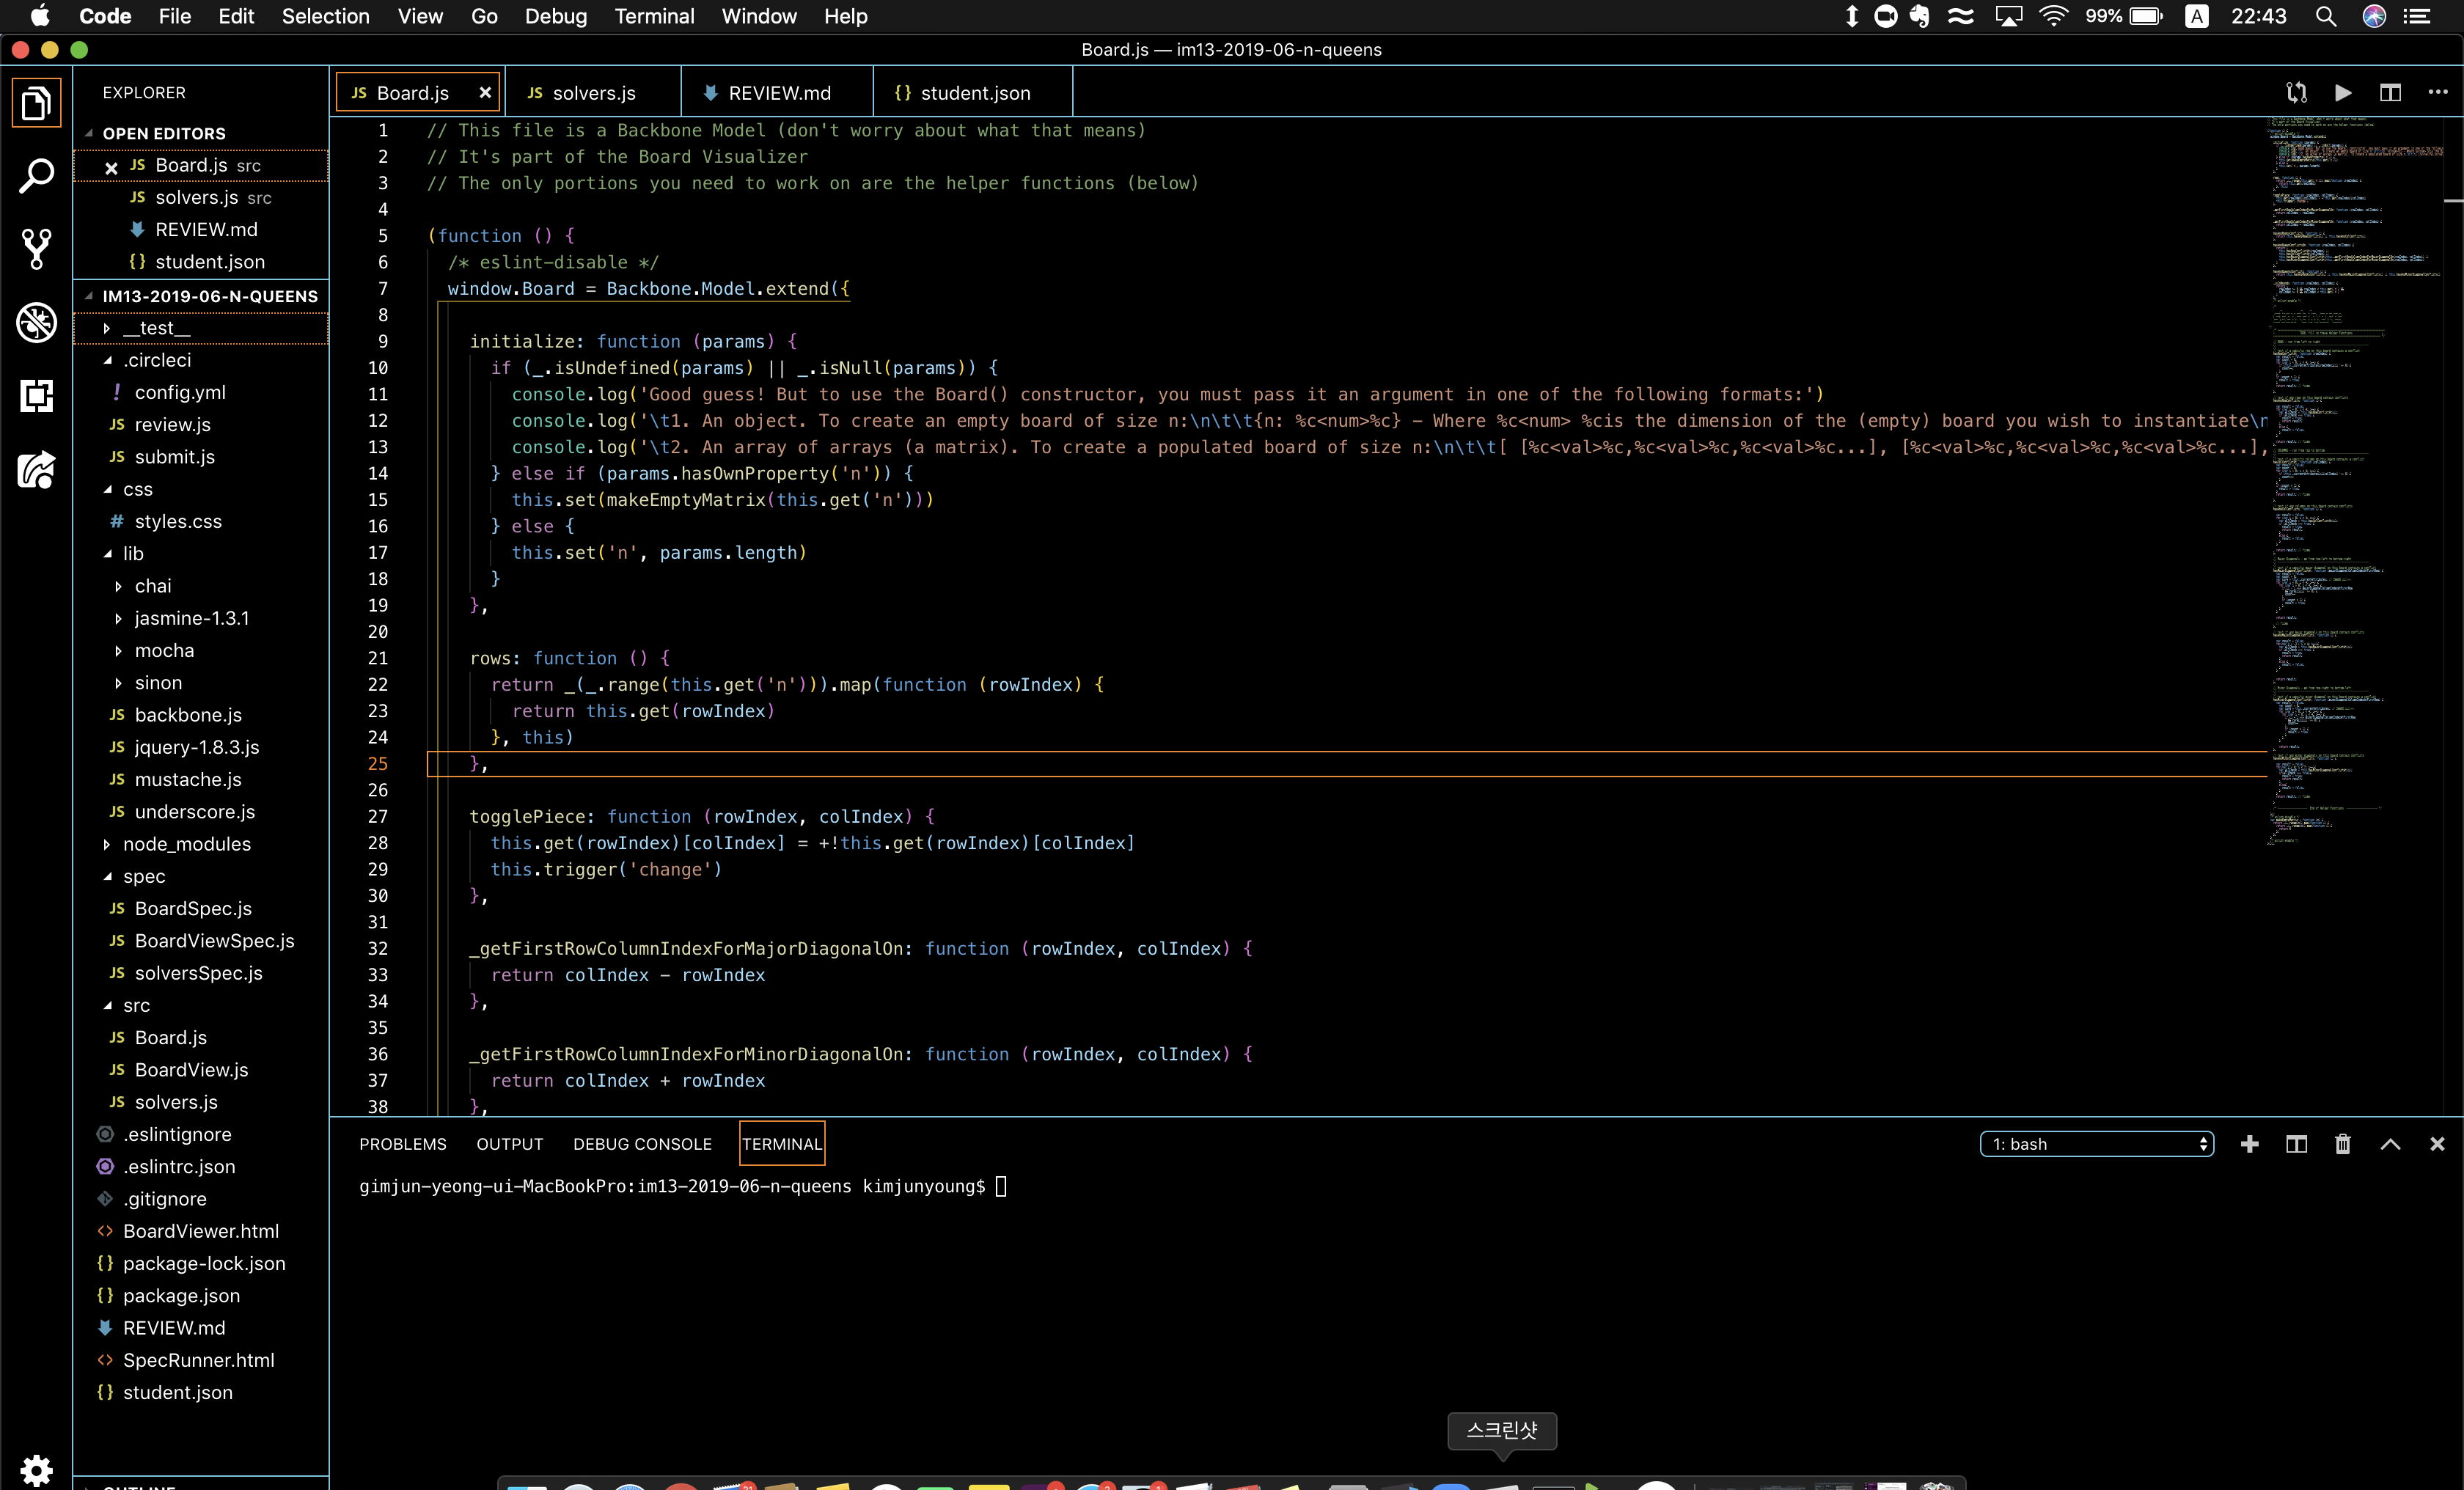This screenshot has width=2464, height=1490.
Task: Switch to the solvers.js tab
Action: [593, 93]
